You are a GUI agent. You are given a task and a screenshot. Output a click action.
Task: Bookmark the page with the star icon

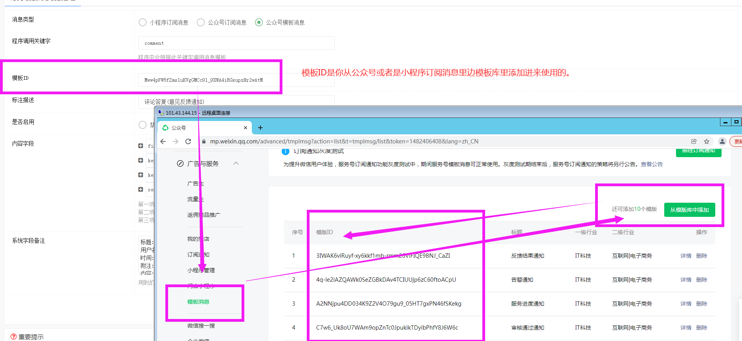click(x=707, y=141)
